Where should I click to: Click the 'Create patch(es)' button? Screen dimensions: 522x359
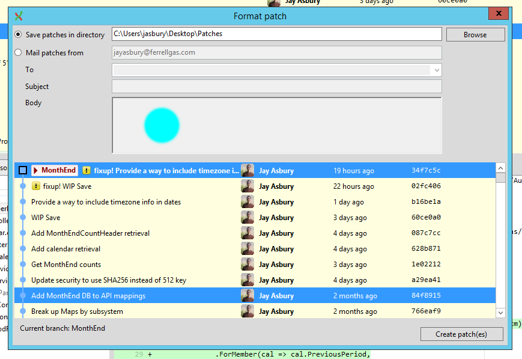(461, 334)
